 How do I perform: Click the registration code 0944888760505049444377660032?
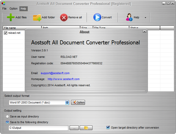81,63
